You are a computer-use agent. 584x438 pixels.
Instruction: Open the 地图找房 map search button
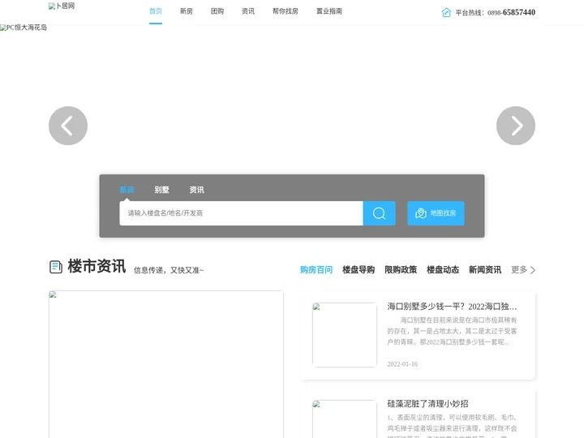click(x=436, y=213)
